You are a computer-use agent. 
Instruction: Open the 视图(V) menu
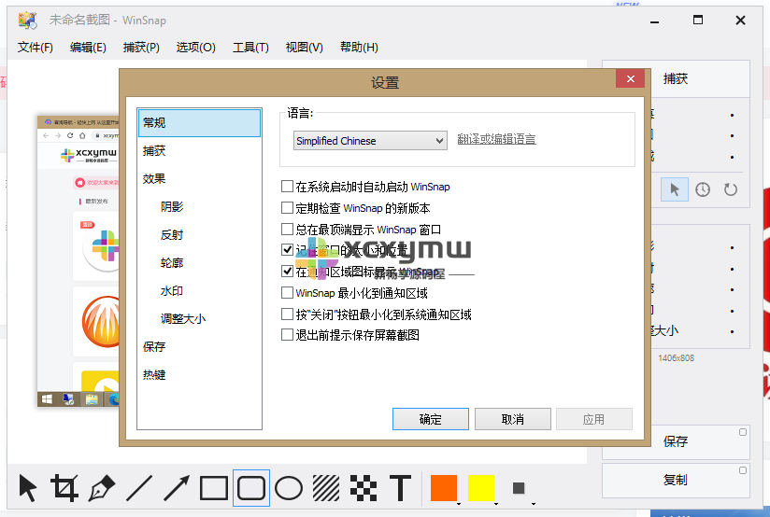[x=305, y=47]
